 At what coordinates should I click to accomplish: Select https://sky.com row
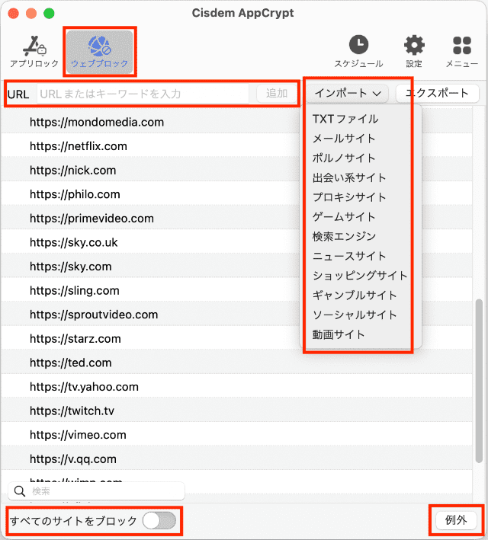tap(236, 267)
